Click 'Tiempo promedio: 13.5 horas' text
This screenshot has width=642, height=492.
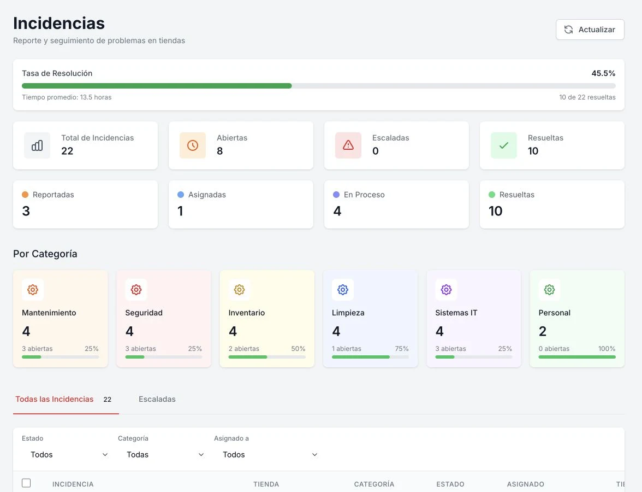pos(67,97)
